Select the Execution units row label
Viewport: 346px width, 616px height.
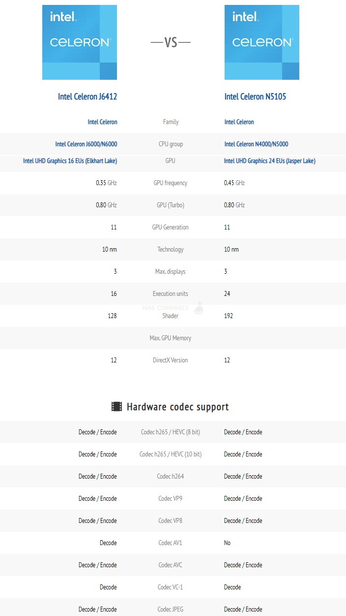click(x=171, y=294)
